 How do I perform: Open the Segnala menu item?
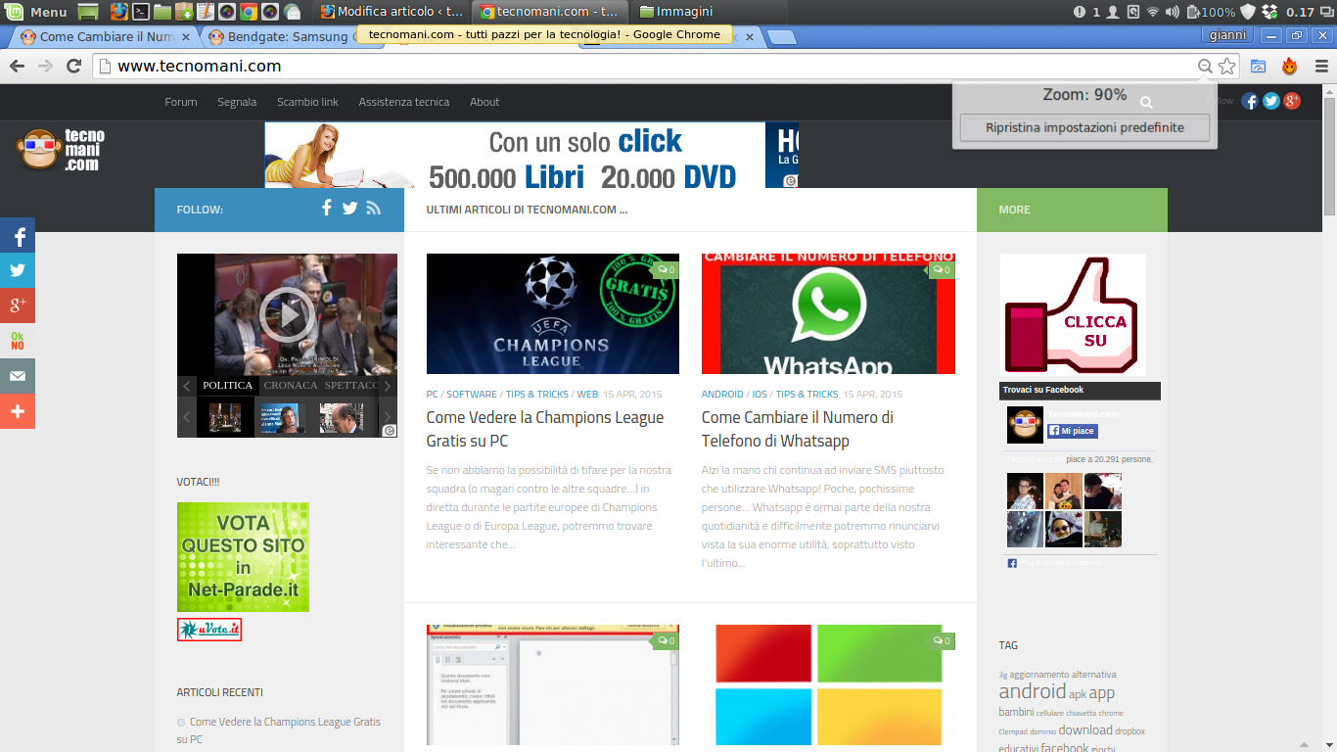[x=237, y=102]
